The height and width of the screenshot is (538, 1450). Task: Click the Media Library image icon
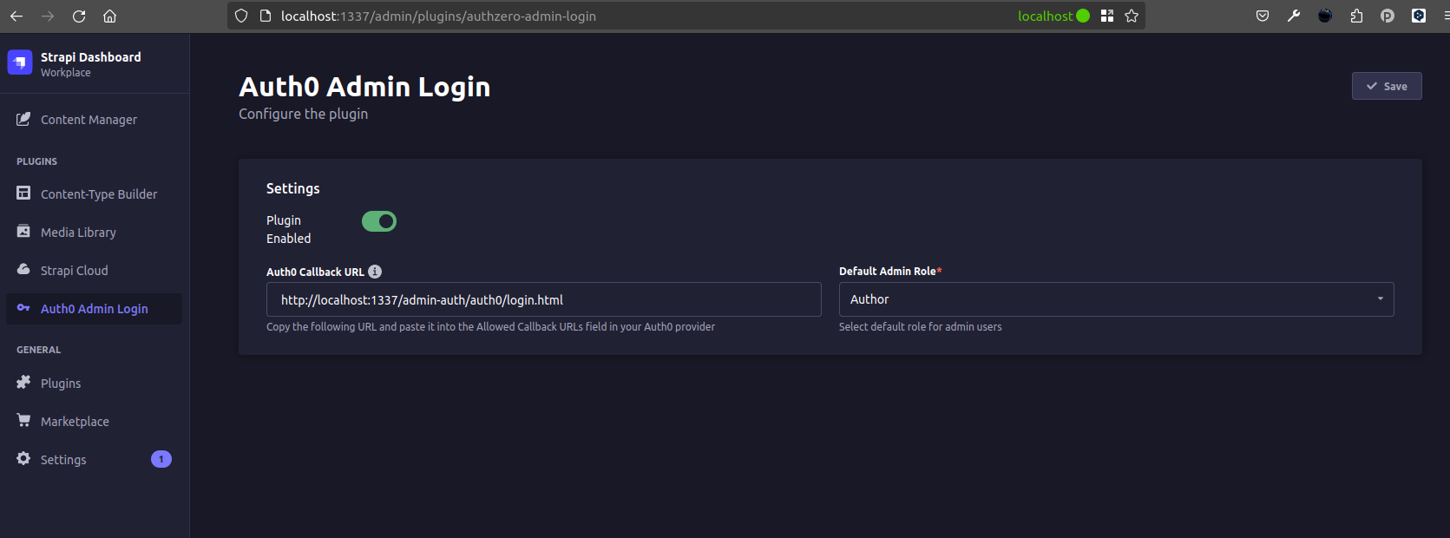[x=23, y=232]
